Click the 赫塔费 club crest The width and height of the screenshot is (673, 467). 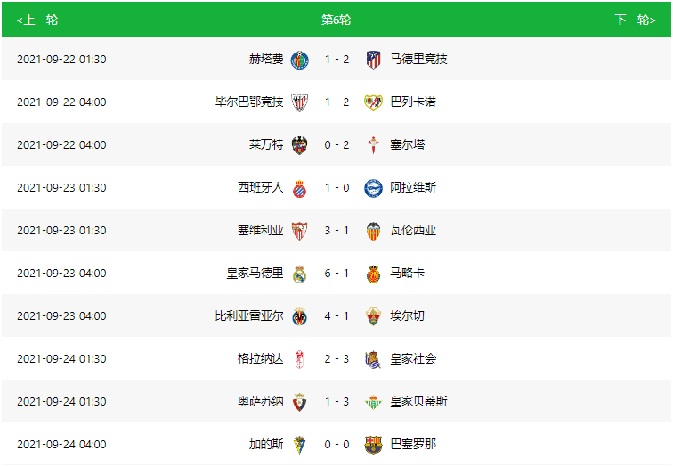[x=300, y=60]
